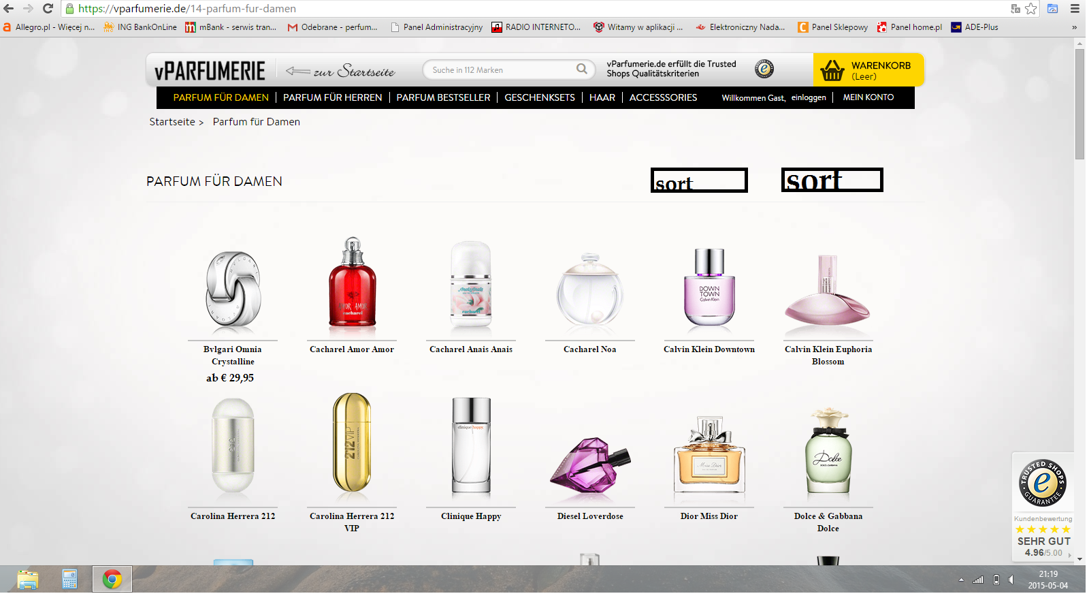Image resolution: width=1089 pixels, height=613 pixels.
Task: Go to the Haar menu
Action: [602, 97]
